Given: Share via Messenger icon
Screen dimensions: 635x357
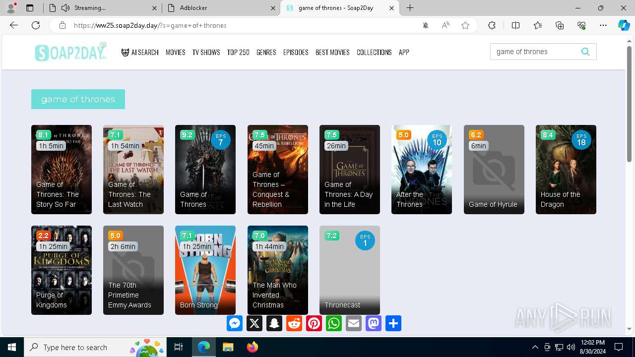Looking at the screenshot, I should click(235, 323).
